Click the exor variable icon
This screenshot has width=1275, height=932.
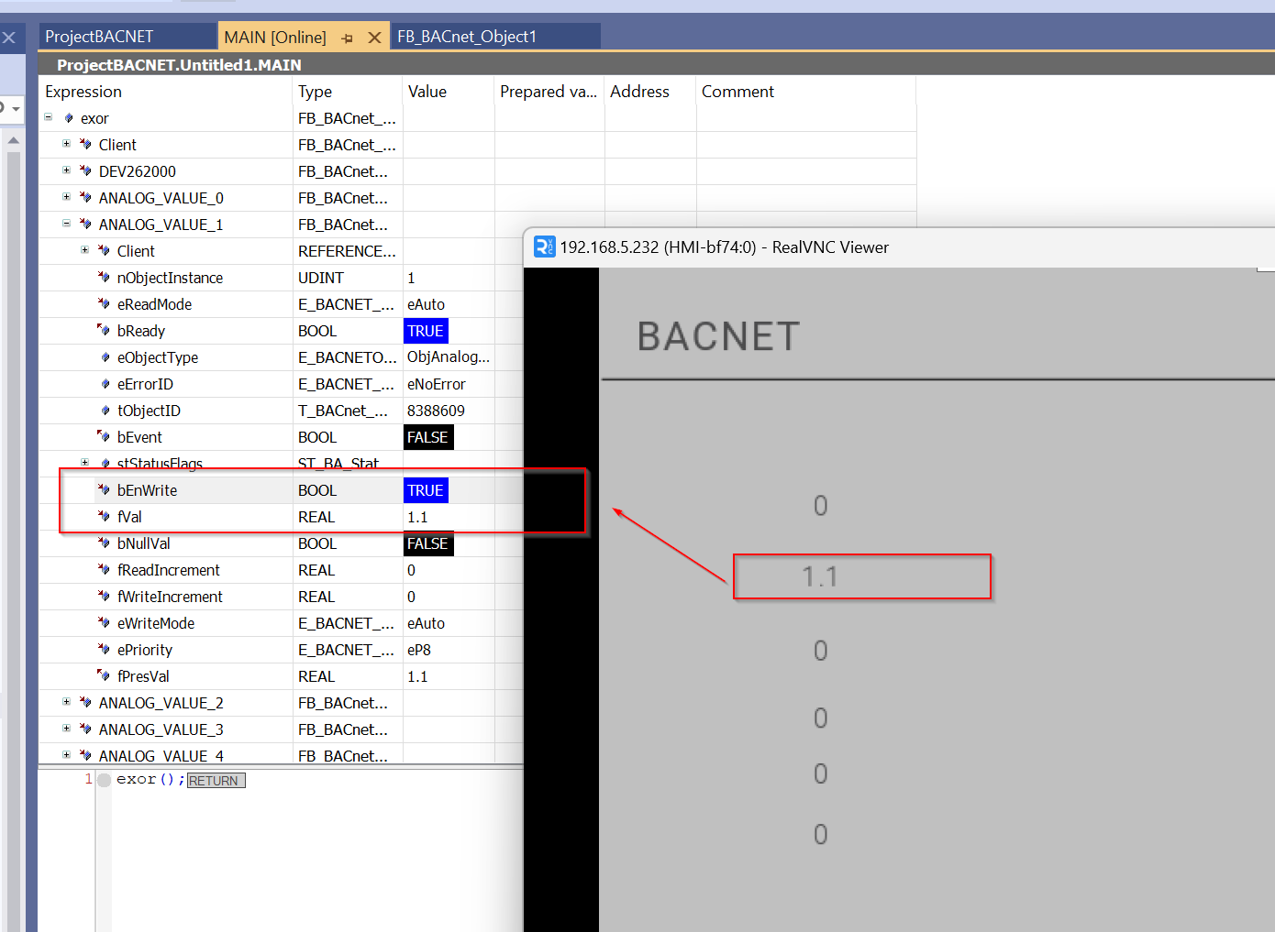[x=69, y=118]
